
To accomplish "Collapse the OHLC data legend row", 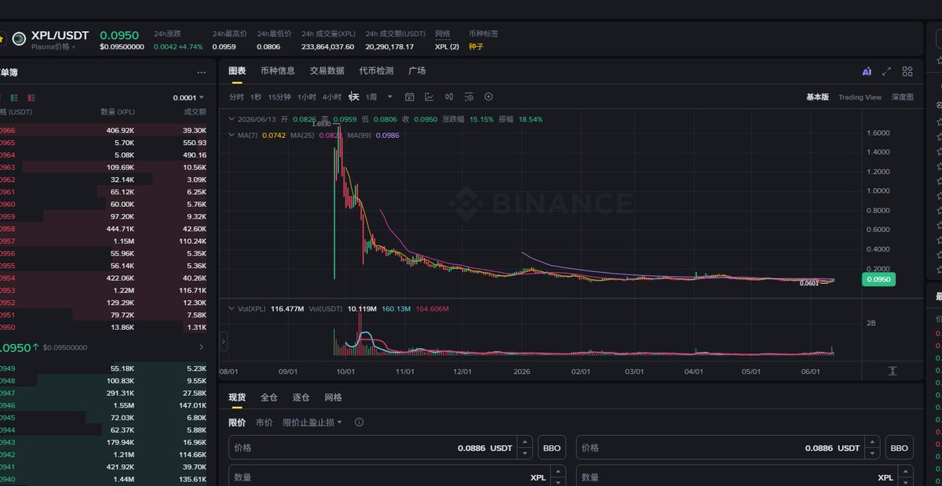I will tap(232, 119).
